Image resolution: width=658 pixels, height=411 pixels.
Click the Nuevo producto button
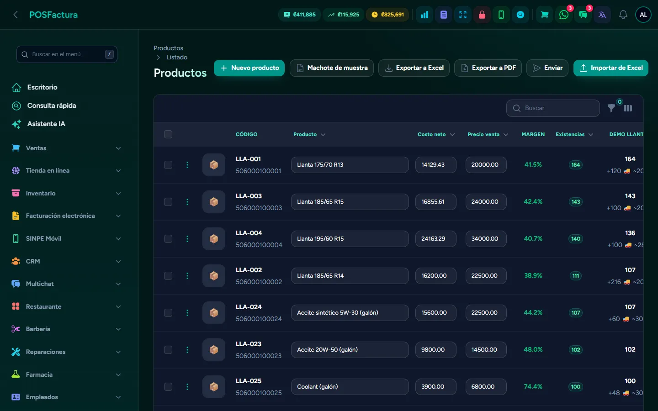click(249, 68)
